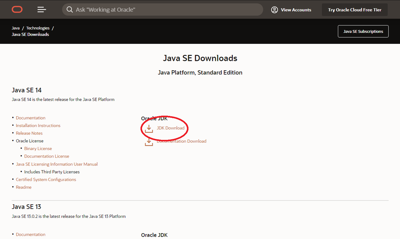Open Java SE 14 Documentation link
The image size is (400, 239).
[x=31, y=118]
